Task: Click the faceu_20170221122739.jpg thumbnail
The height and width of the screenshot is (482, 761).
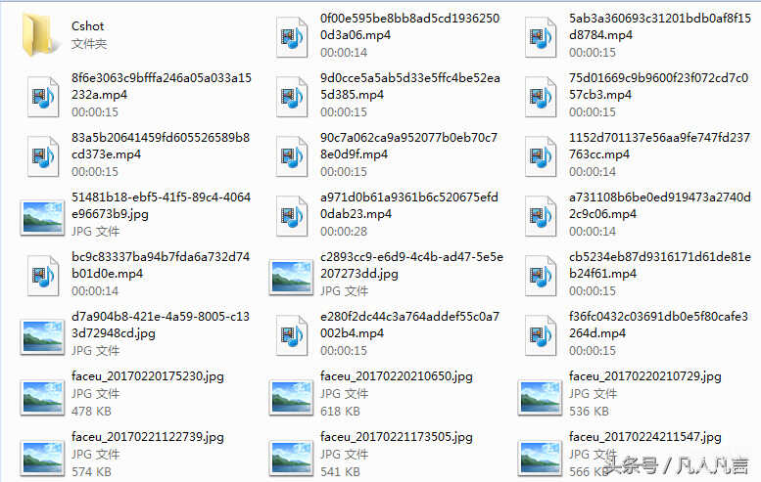Action: [x=42, y=458]
